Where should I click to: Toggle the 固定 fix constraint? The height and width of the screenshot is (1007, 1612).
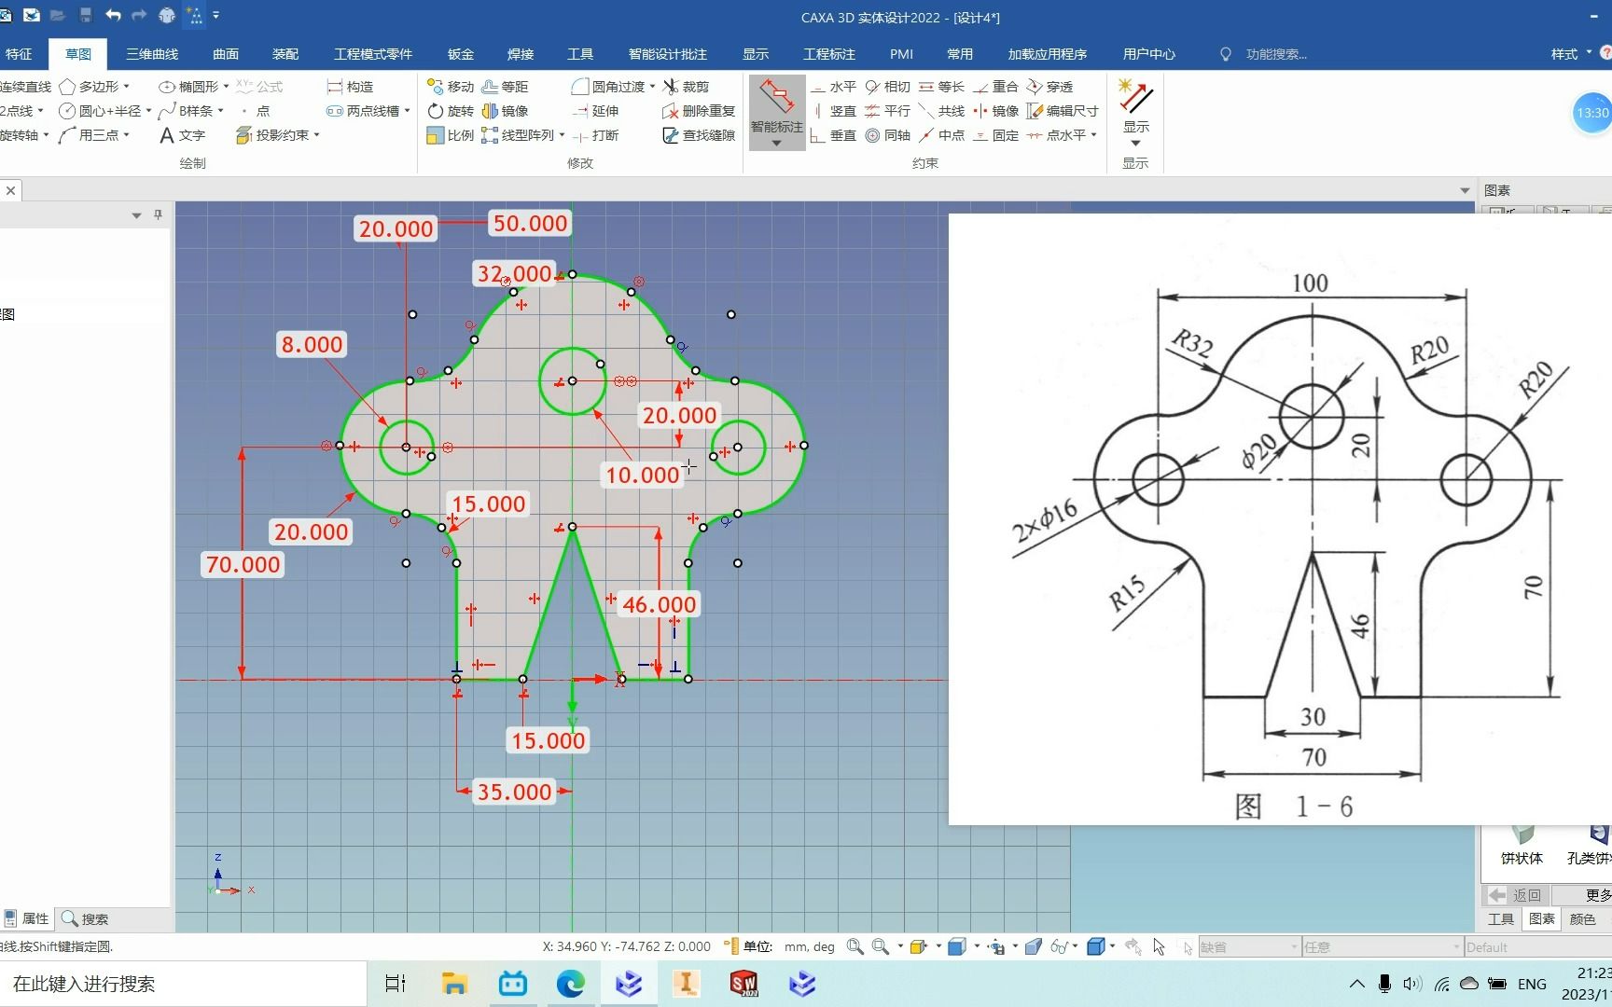(995, 135)
